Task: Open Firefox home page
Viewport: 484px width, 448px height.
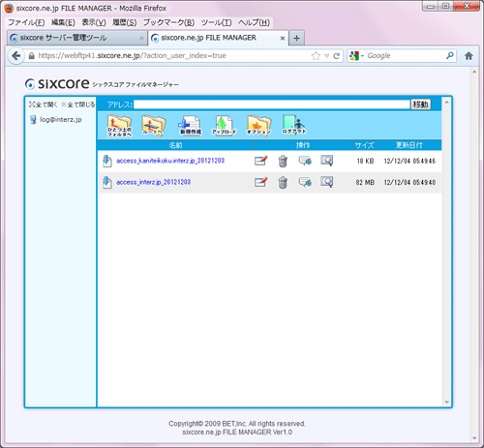Action: [469, 56]
